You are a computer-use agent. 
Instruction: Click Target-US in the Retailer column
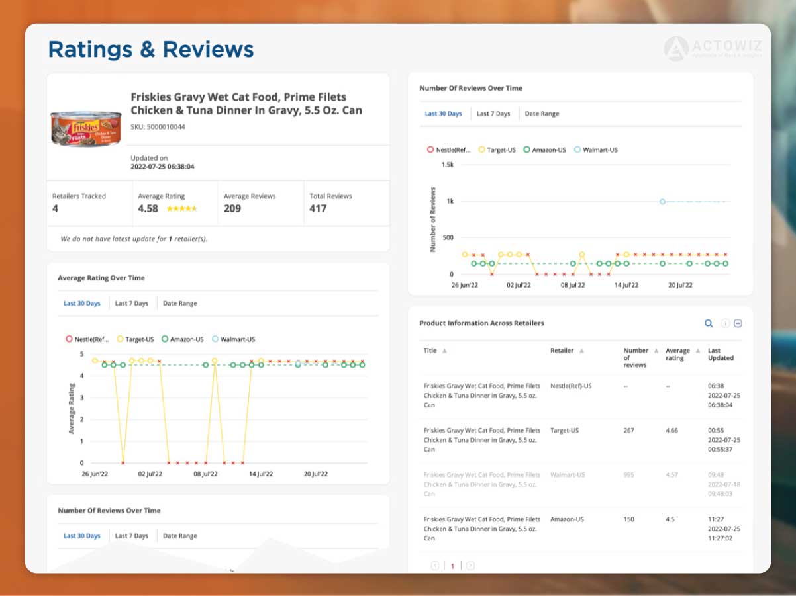click(x=564, y=431)
